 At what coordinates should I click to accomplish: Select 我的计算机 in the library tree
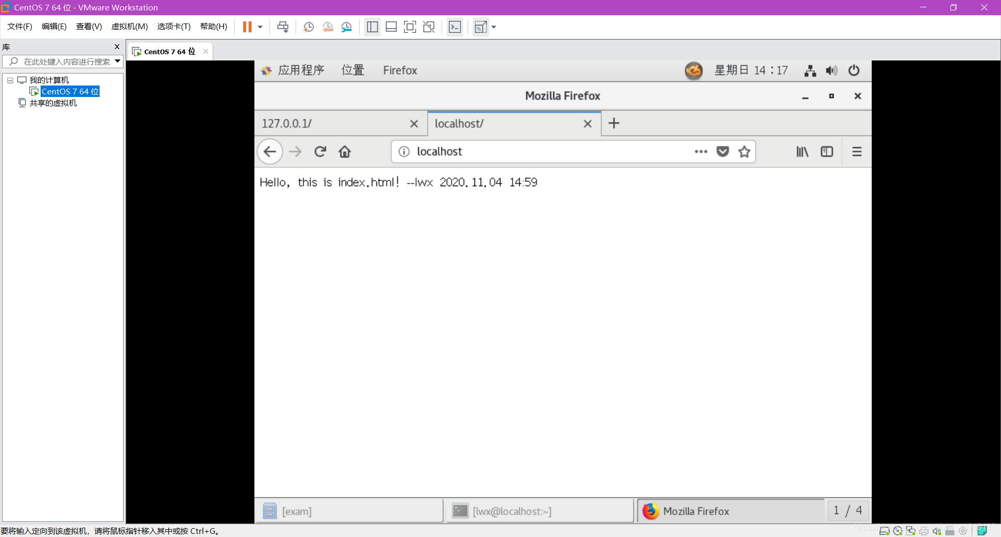click(49, 80)
